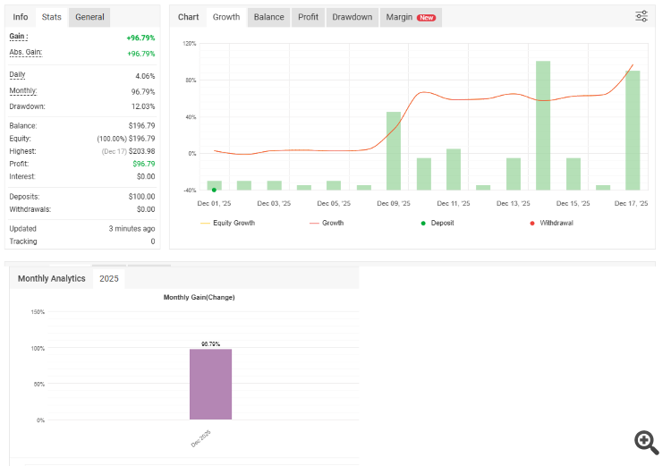Toggle Equity Growth legend series

tap(227, 223)
